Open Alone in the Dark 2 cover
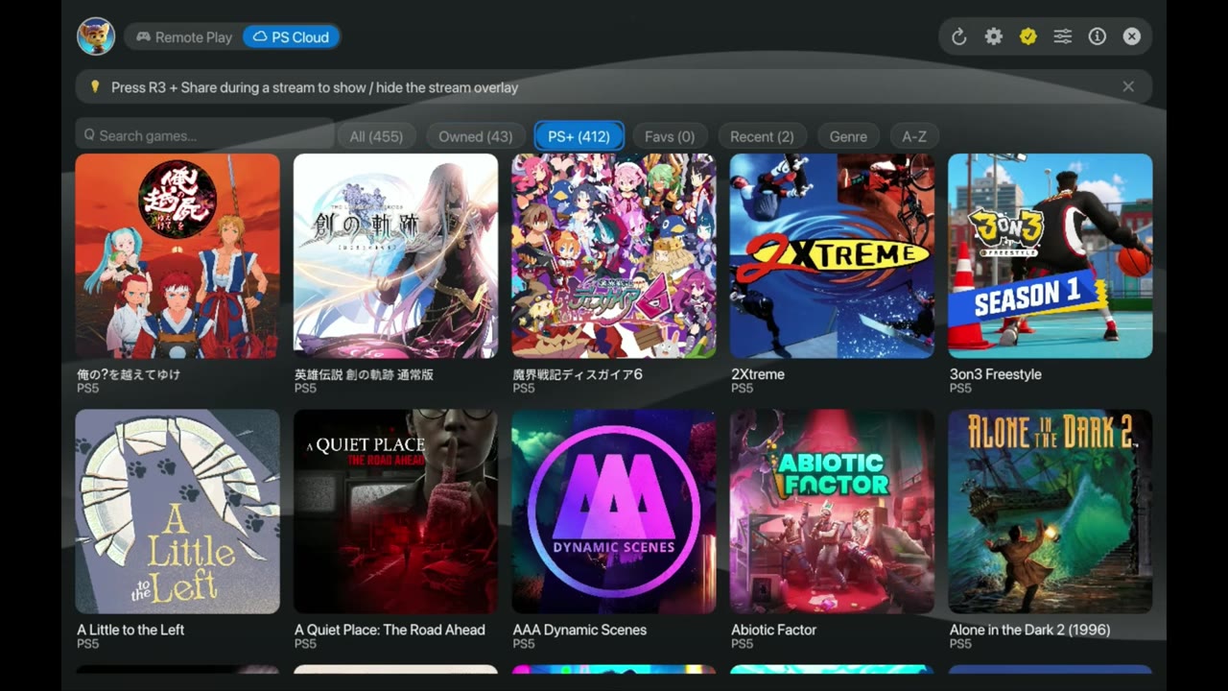Viewport: 1228px width, 691px height. pyautogui.click(x=1051, y=512)
